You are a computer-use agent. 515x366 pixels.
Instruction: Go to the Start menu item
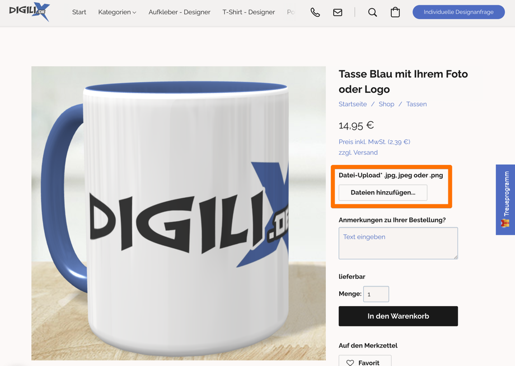[x=79, y=12]
